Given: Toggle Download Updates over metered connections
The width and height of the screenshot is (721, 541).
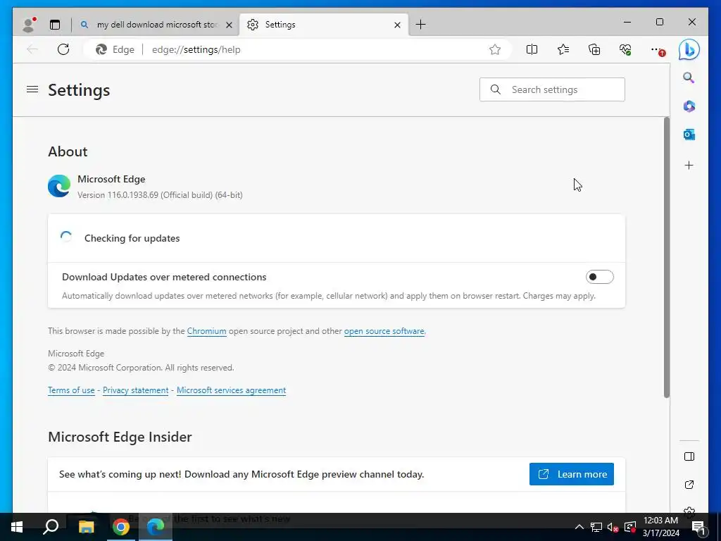Looking at the screenshot, I should tap(599, 277).
